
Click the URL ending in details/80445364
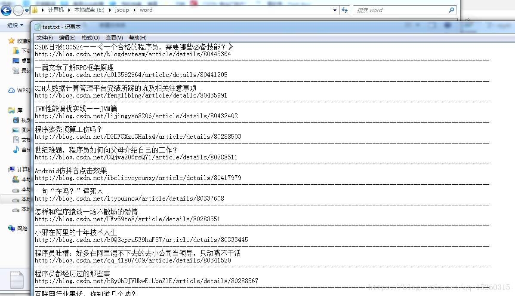click(133, 54)
